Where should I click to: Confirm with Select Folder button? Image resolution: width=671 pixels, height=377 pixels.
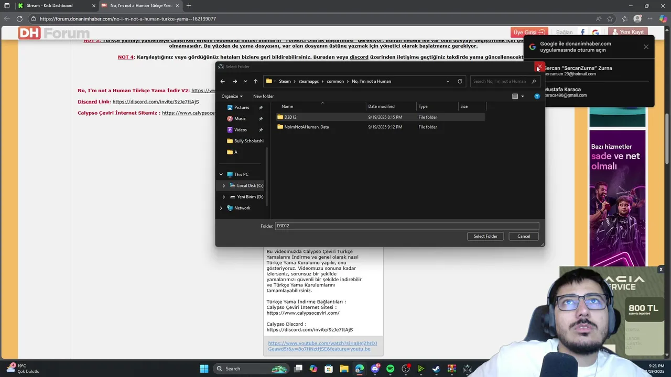[485, 236]
